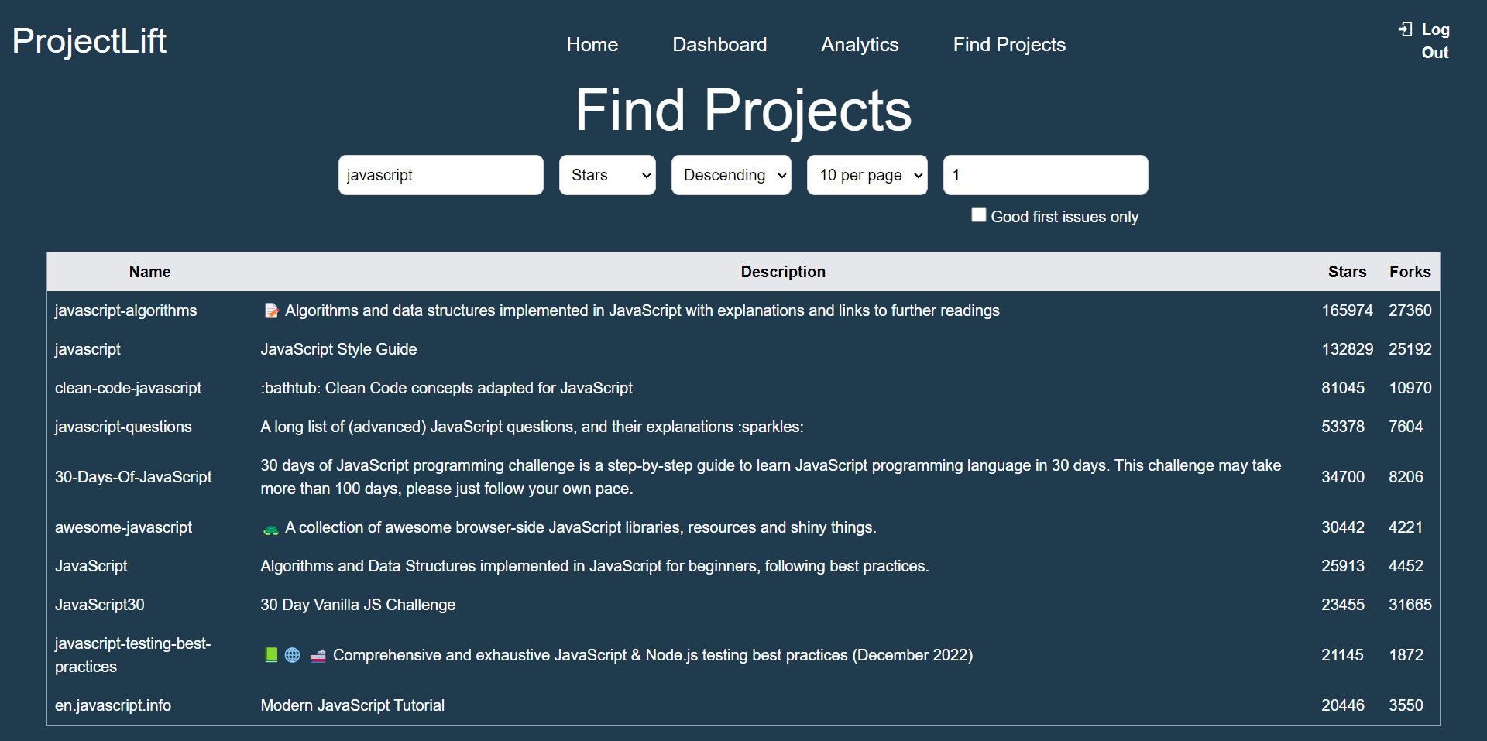This screenshot has width=1487, height=741.
Task: Click the memo emoji beside javascript-algorithms description
Action: (271, 310)
